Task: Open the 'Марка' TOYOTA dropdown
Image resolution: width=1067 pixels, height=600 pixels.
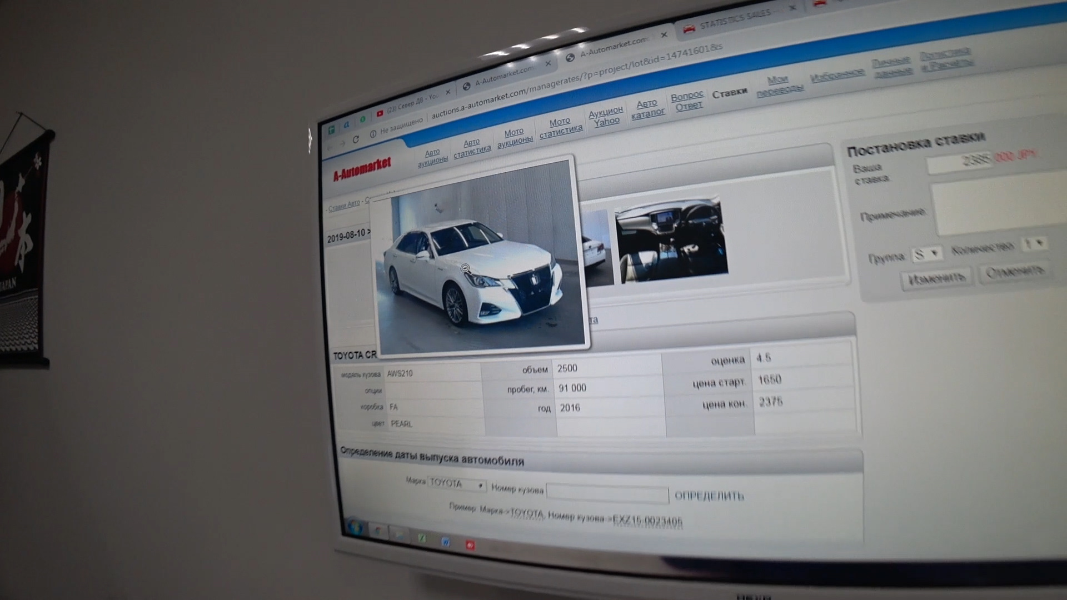Action: pos(457,483)
